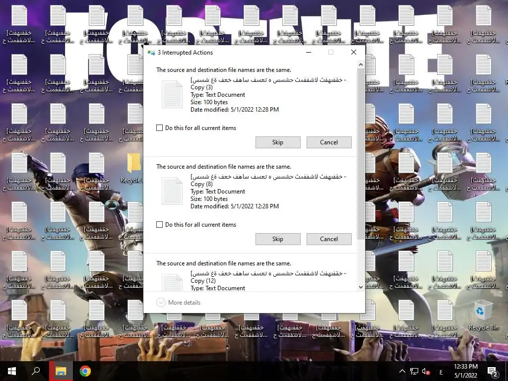
Task: Check 'Do this for all current items' under Copy (3)
Action: click(x=159, y=128)
